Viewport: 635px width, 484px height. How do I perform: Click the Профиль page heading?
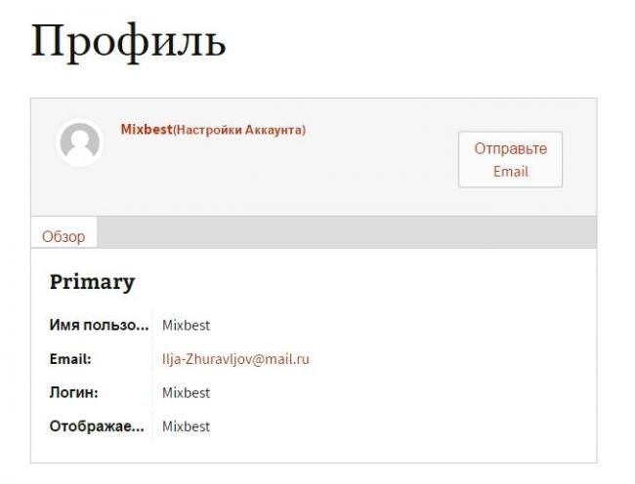[x=128, y=42]
